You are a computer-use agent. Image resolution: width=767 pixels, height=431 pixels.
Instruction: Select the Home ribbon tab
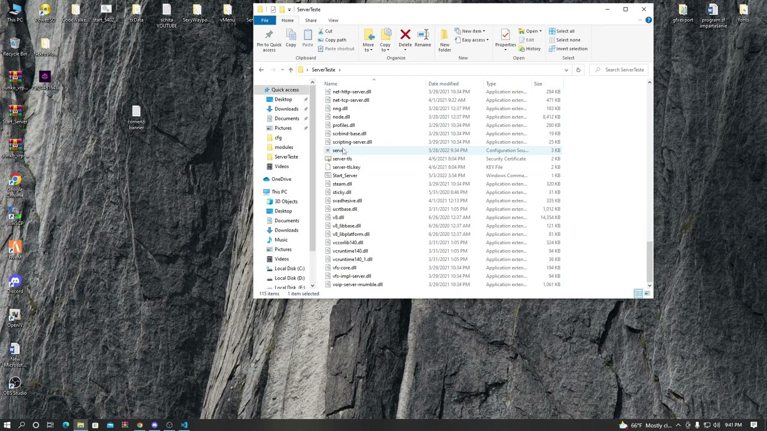288,20
